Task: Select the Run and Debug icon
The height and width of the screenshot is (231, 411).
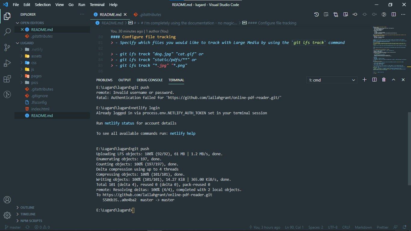Action: pos(7,63)
